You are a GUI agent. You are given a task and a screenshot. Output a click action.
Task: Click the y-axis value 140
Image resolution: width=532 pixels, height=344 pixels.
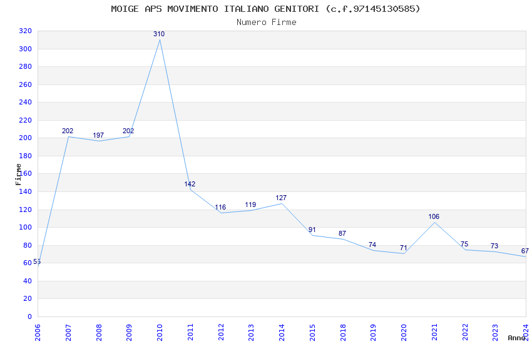[26, 191]
